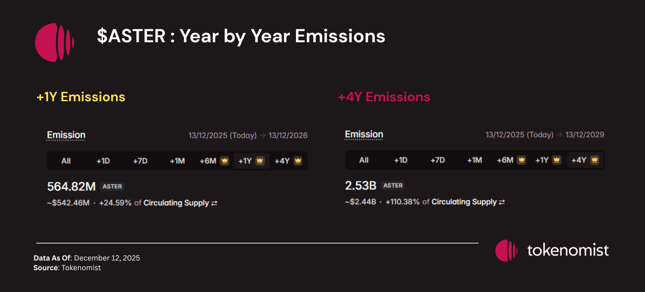Click the +110.38% emission figure
This screenshot has height=292, width=645.
402,202
